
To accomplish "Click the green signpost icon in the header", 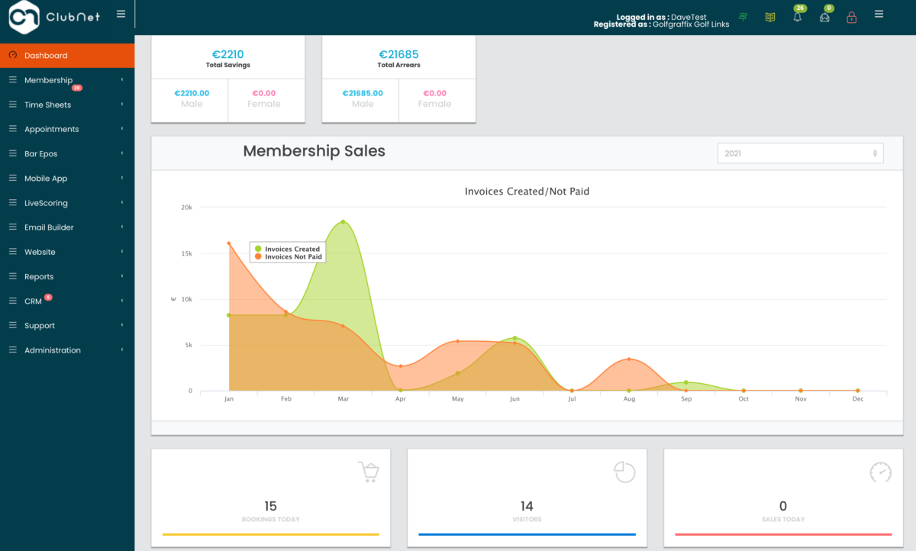I will [x=743, y=17].
